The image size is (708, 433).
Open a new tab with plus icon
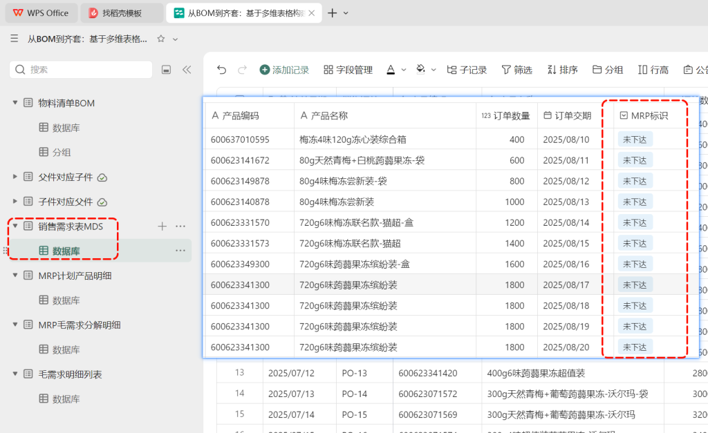point(332,13)
